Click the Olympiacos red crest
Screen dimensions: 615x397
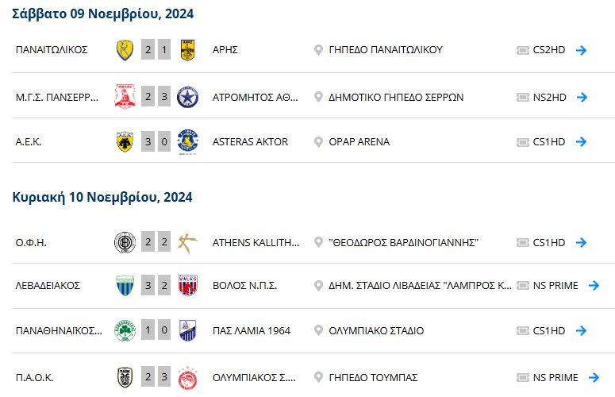187,378
